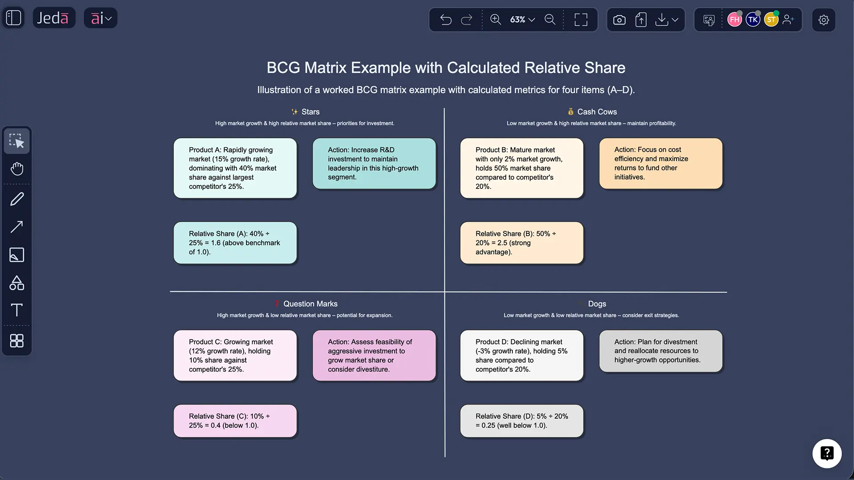854x480 pixels.
Task: Expand the download options chevron
Action: [x=675, y=20]
